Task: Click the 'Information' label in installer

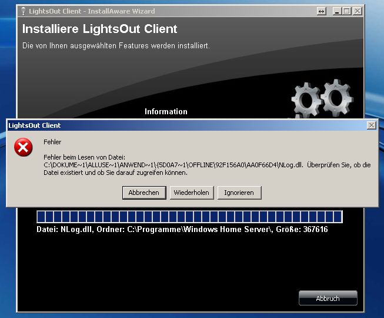Action: 166,111
